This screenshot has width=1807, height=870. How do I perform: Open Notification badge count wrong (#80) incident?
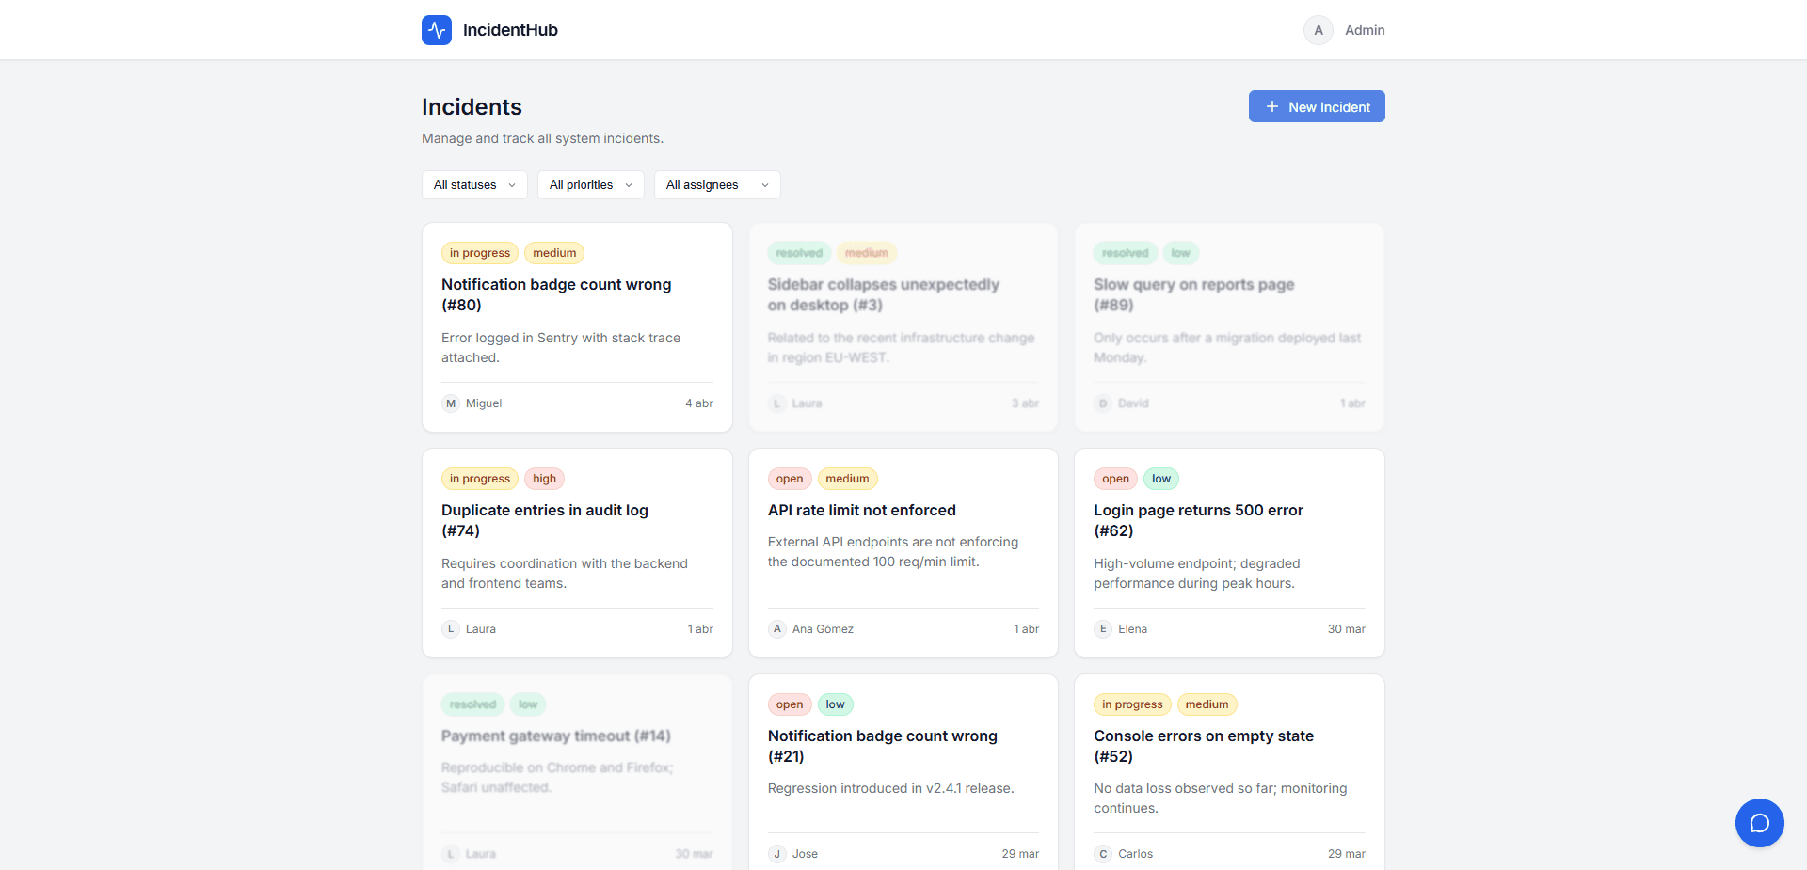coord(555,293)
